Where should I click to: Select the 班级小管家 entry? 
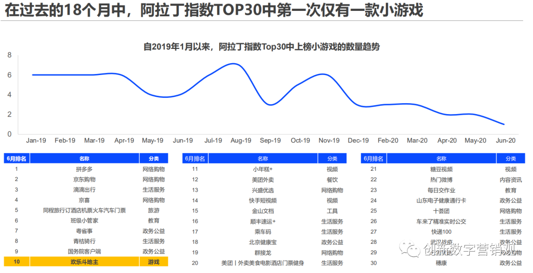click(84, 221)
